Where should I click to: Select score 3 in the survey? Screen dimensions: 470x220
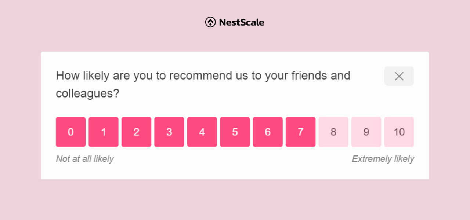pos(169,132)
